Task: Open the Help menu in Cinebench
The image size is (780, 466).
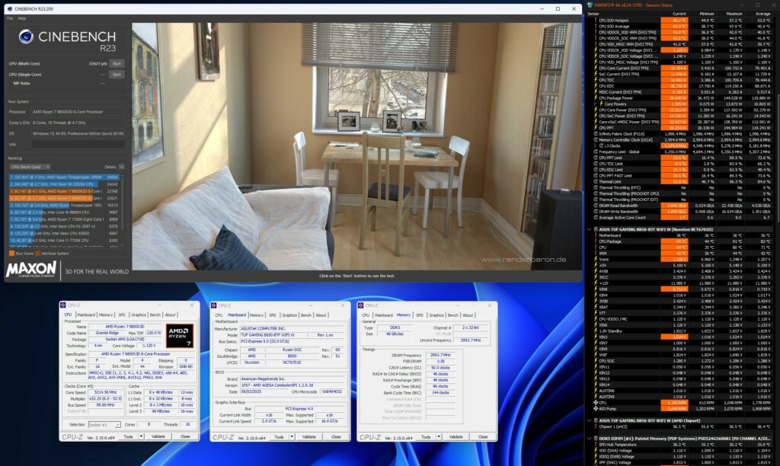Action: tap(22, 18)
